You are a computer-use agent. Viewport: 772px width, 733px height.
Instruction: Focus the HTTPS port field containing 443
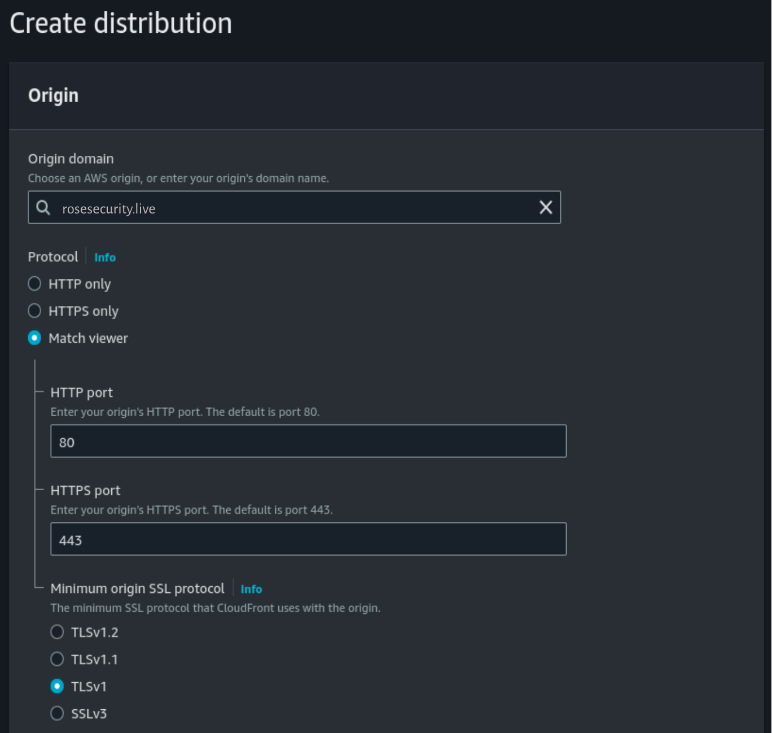[x=308, y=539]
